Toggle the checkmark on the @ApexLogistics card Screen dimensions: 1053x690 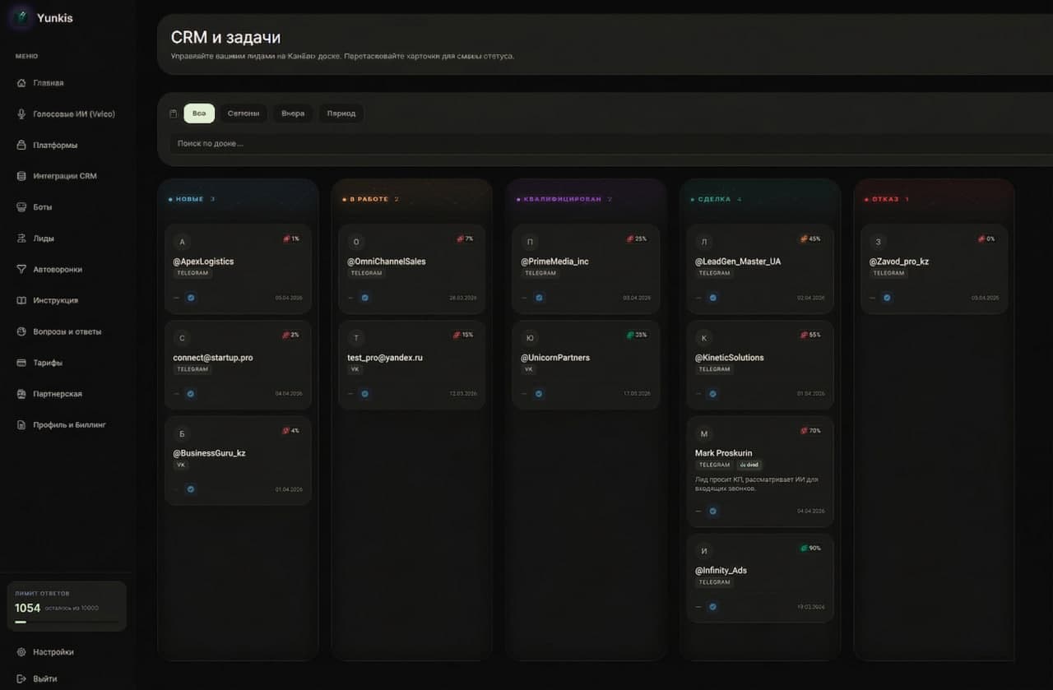point(190,298)
